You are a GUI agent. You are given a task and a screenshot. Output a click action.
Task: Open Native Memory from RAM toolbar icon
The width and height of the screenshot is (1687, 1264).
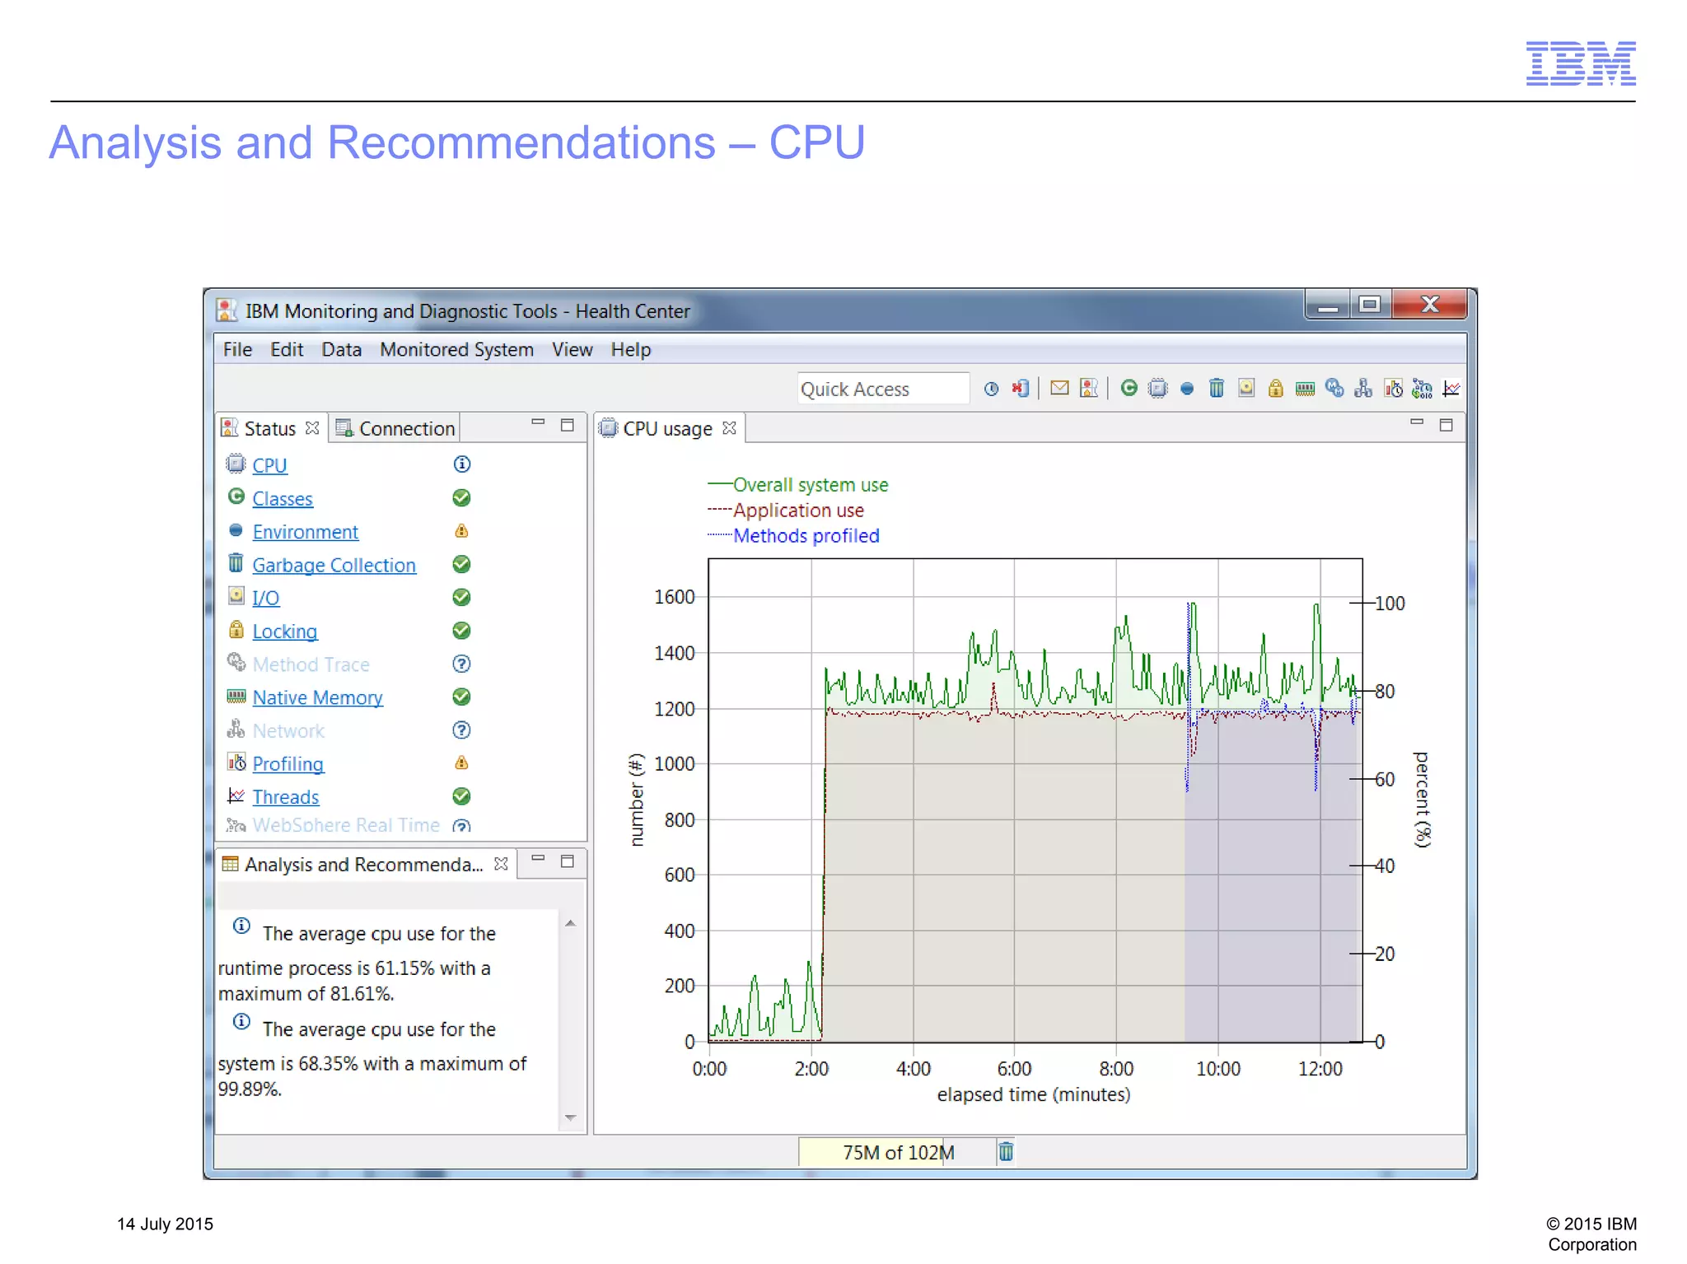point(1305,389)
